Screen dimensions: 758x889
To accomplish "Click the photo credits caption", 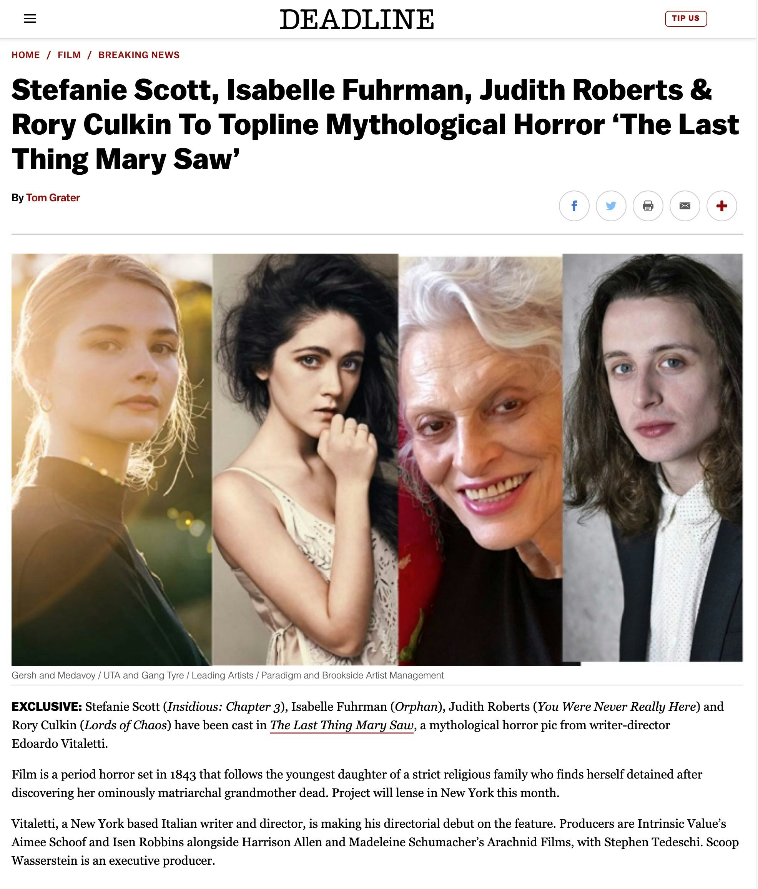I will pyautogui.click(x=228, y=675).
